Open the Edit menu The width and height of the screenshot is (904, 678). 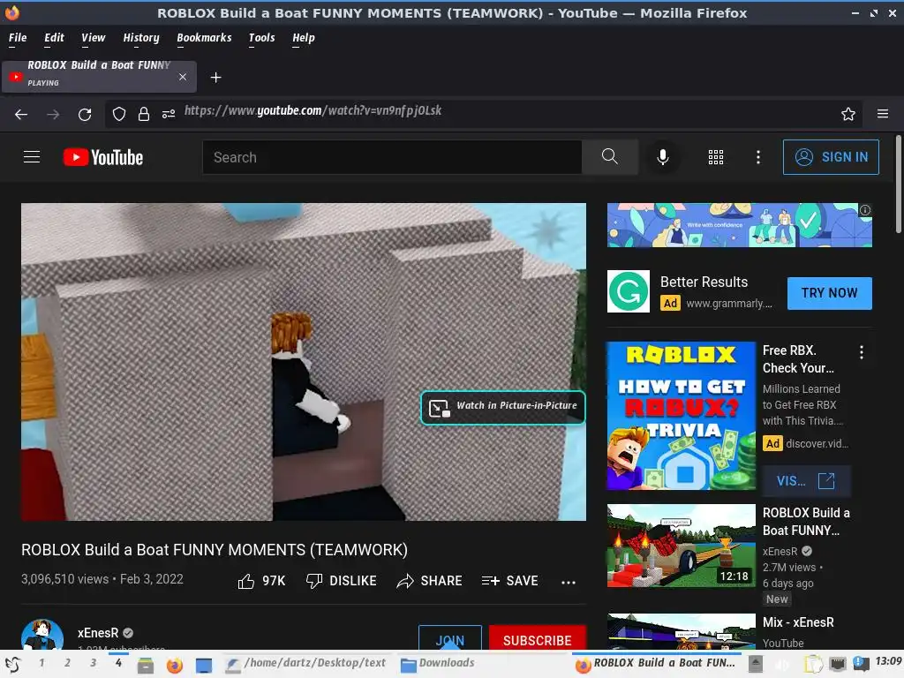tap(54, 38)
